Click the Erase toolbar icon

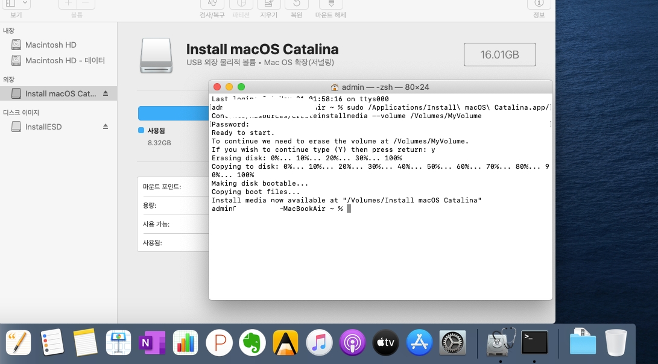[269, 4]
